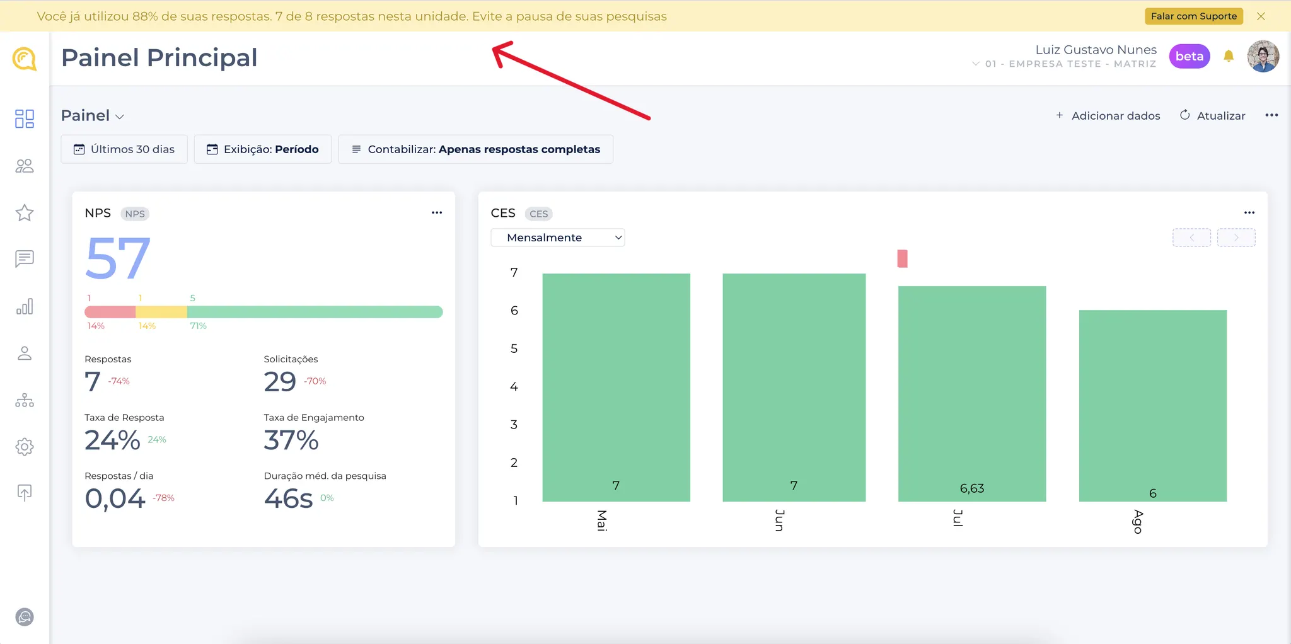Open the Mensalmente period dropdown

tap(557, 238)
